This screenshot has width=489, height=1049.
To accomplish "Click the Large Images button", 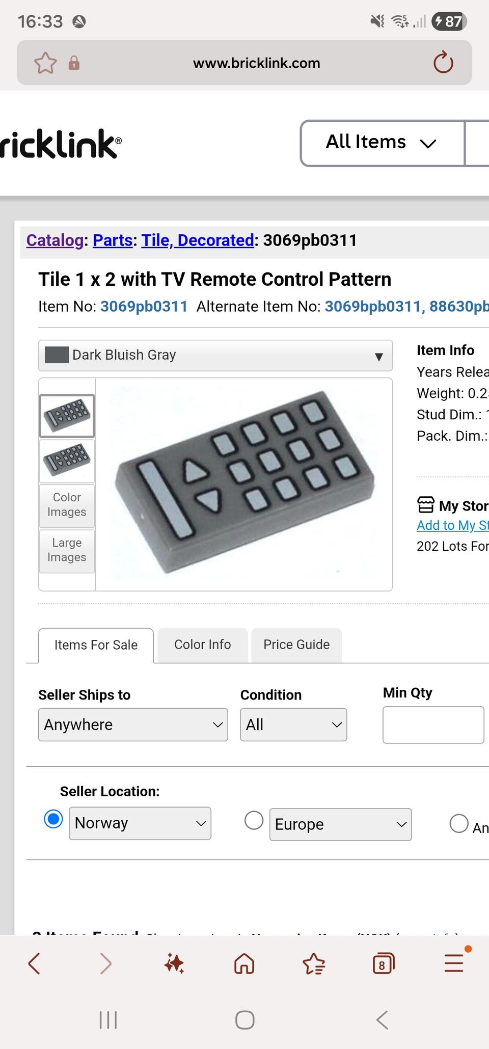I will [x=67, y=550].
